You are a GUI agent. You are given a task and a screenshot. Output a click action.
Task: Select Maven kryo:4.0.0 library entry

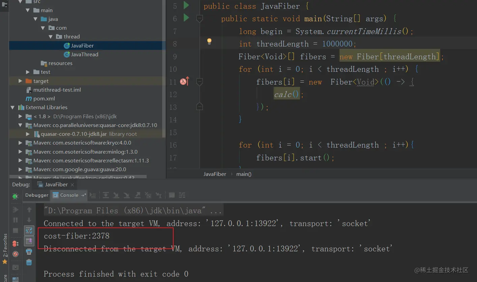click(82, 143)
